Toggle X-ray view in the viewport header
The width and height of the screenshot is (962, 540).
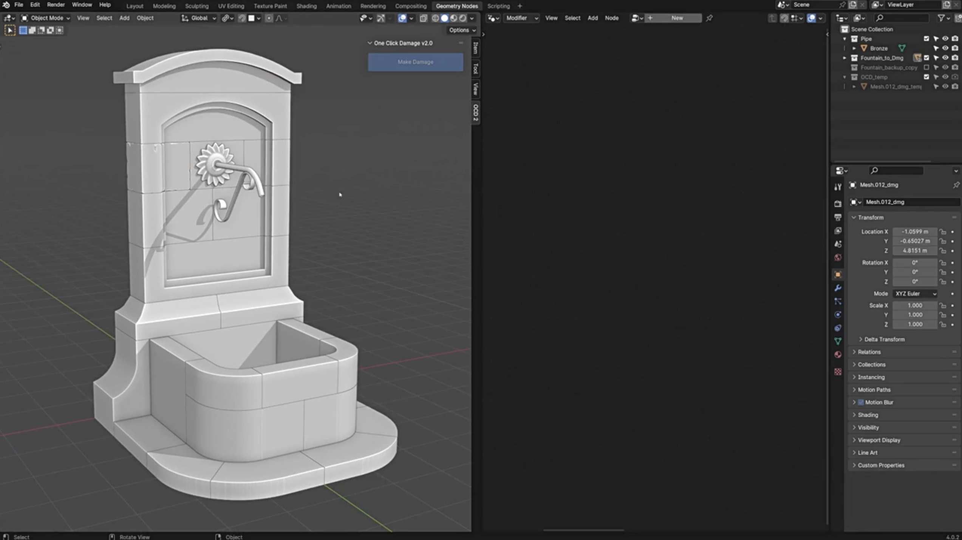tap(423, 18)
